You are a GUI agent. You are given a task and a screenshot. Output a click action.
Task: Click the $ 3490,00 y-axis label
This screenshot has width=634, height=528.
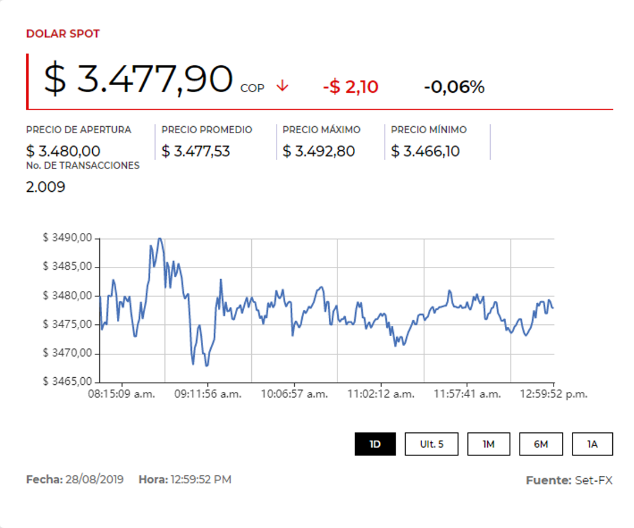pos(68,238)
